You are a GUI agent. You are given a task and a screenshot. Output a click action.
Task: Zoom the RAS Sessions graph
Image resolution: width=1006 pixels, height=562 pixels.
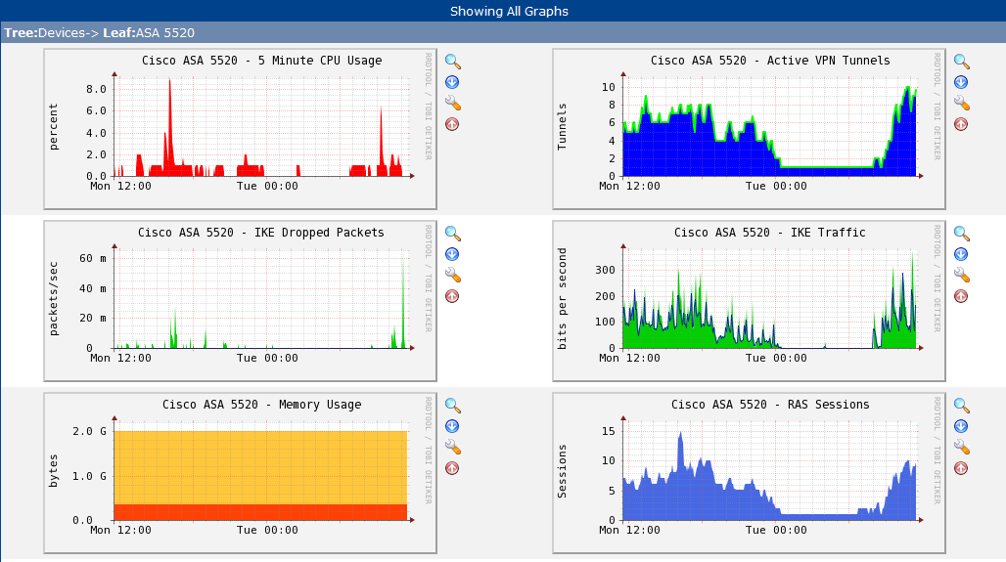962,406
